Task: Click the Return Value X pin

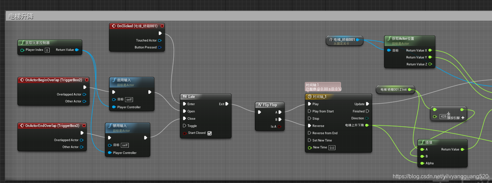Action: pyautogui.click(x=430, y=51)
